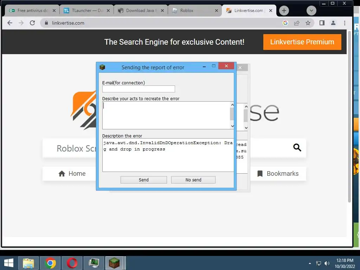Click the page vertical scrollbar

coord(349,117)
